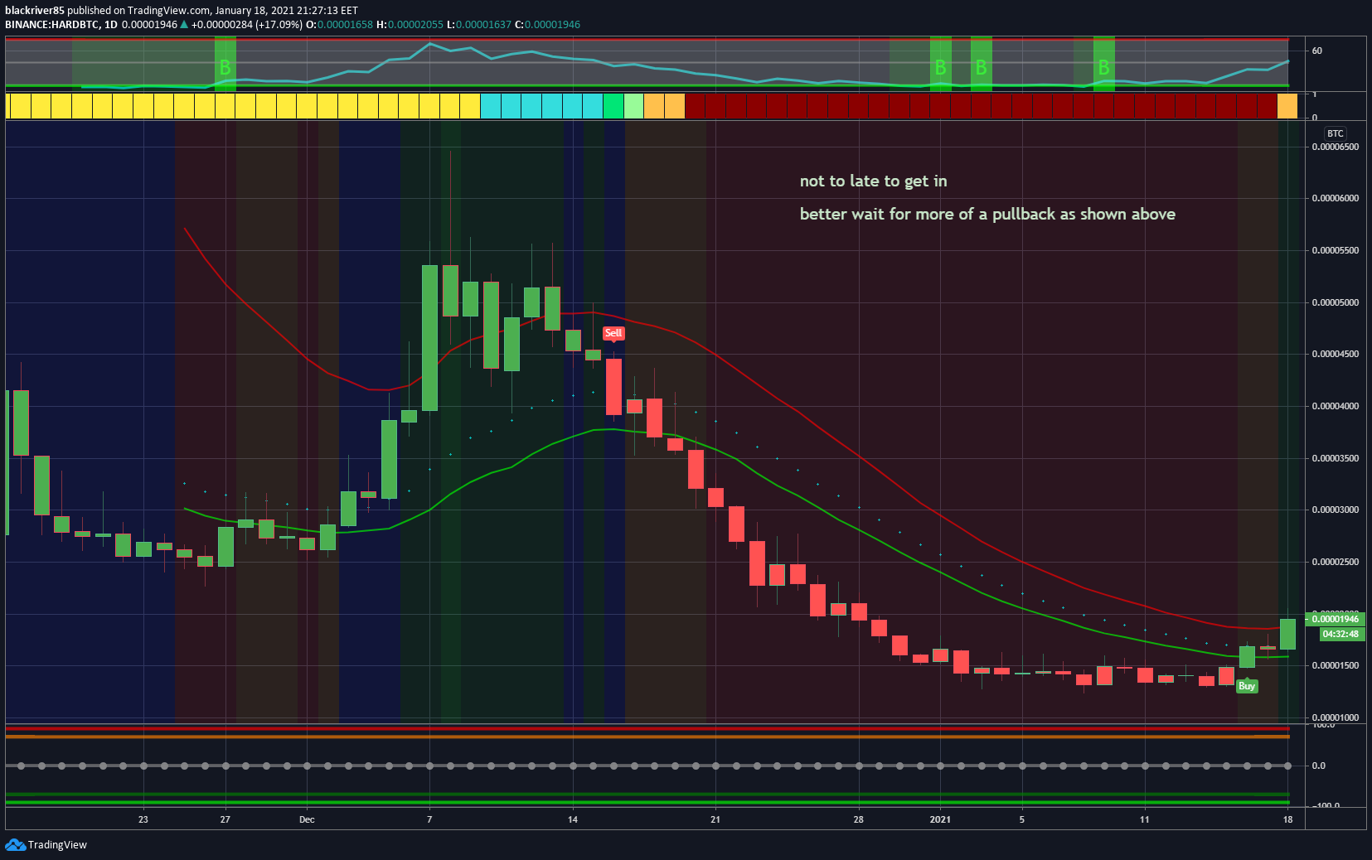Image resolution: width=1372 pixels, height=860 pixels.
Task: Click the current price tag 0.00001946
Action: pyautogui.click(x=1335, y=619)
